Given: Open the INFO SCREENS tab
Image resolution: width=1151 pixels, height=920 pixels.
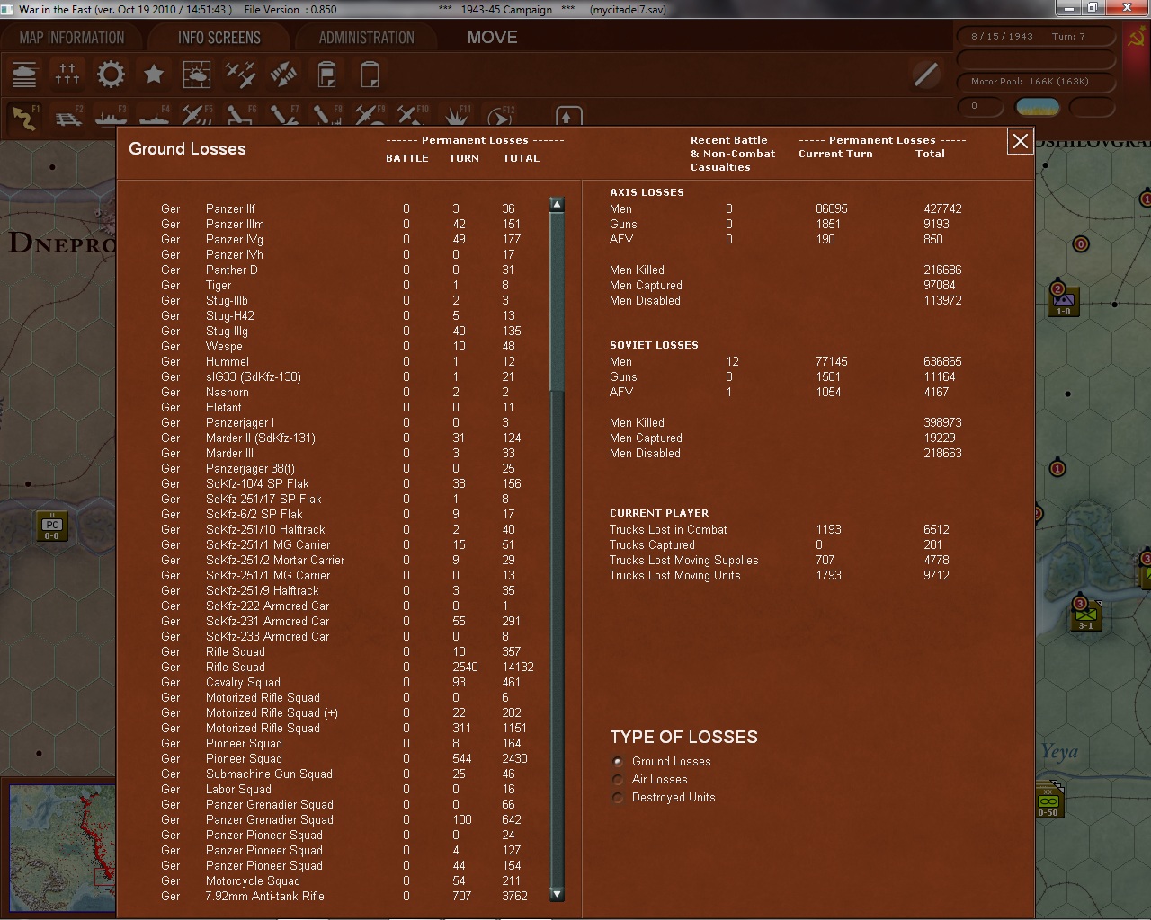Looking at the screenshot, I should 219,38.
